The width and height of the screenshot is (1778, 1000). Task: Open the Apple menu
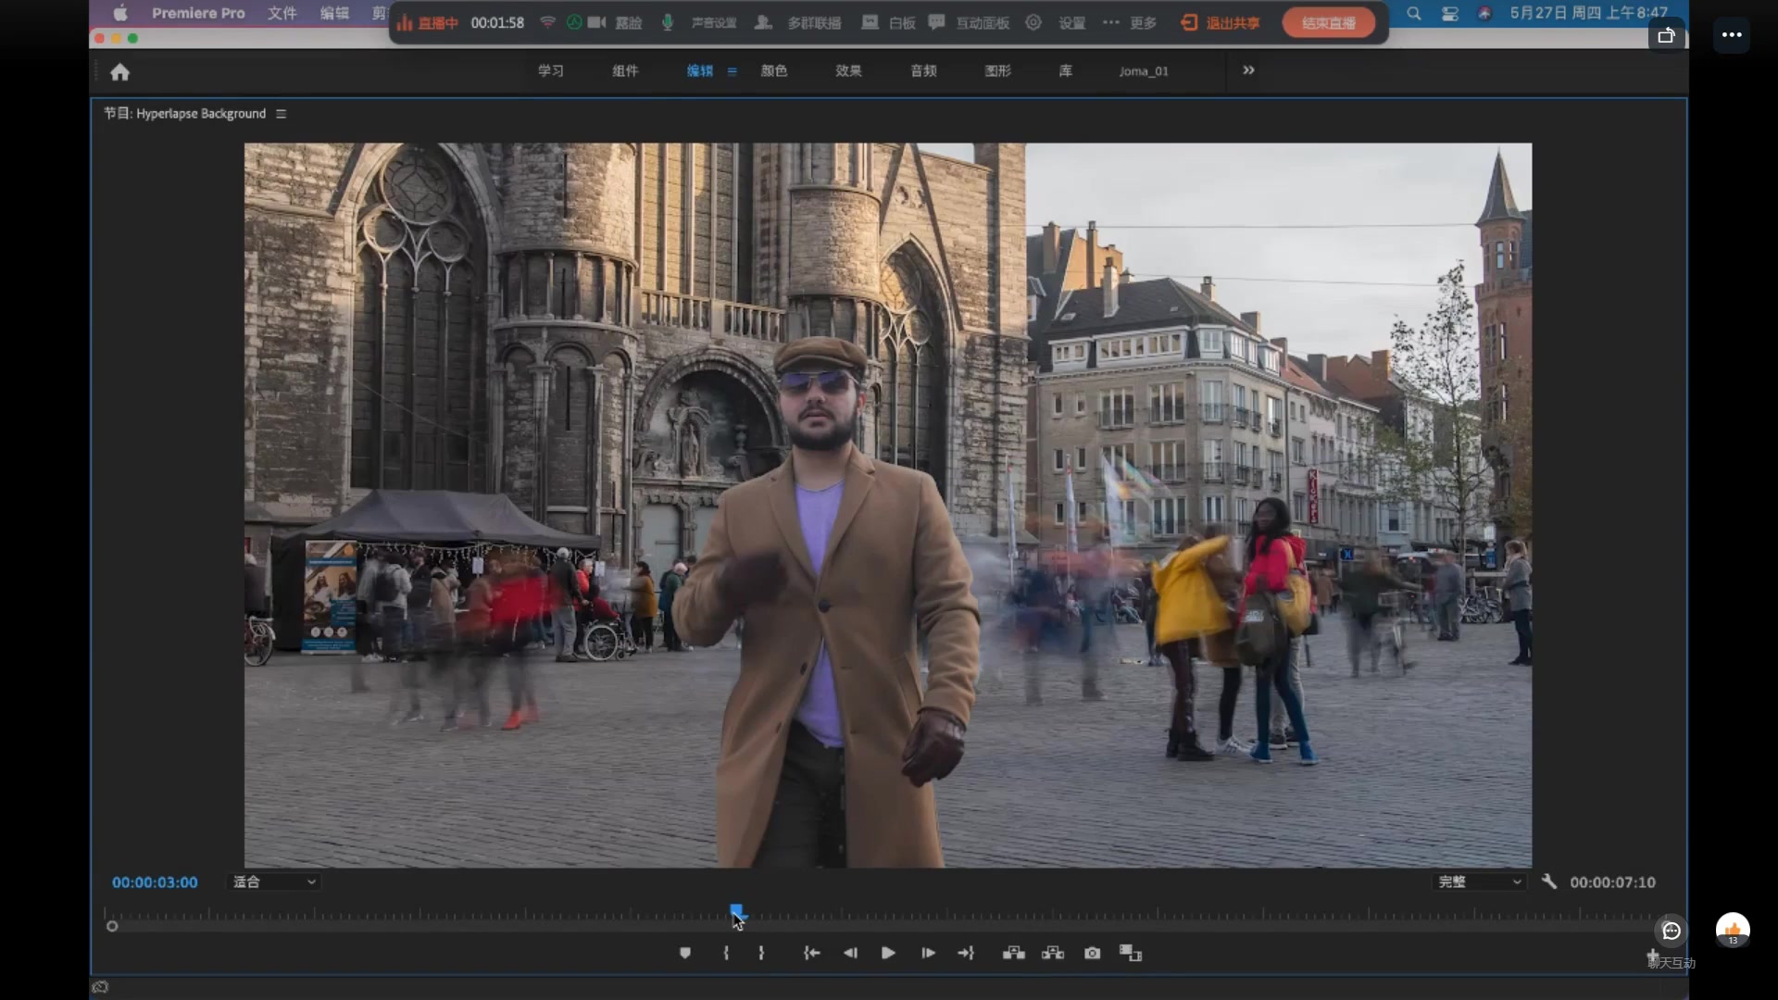coord(120,13)
